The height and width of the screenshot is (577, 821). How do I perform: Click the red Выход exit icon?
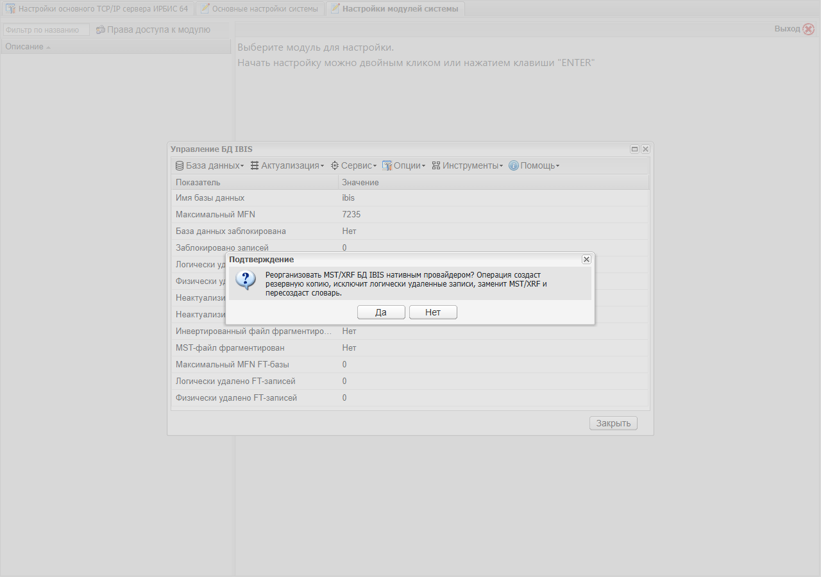(809, 29)
